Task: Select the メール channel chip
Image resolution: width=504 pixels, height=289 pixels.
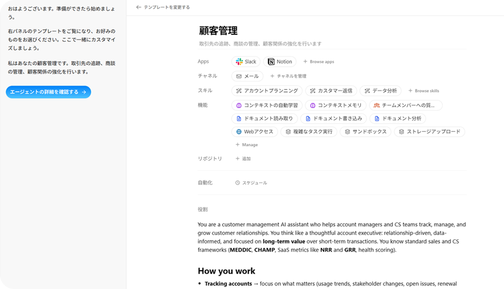Action: [247, 76]
